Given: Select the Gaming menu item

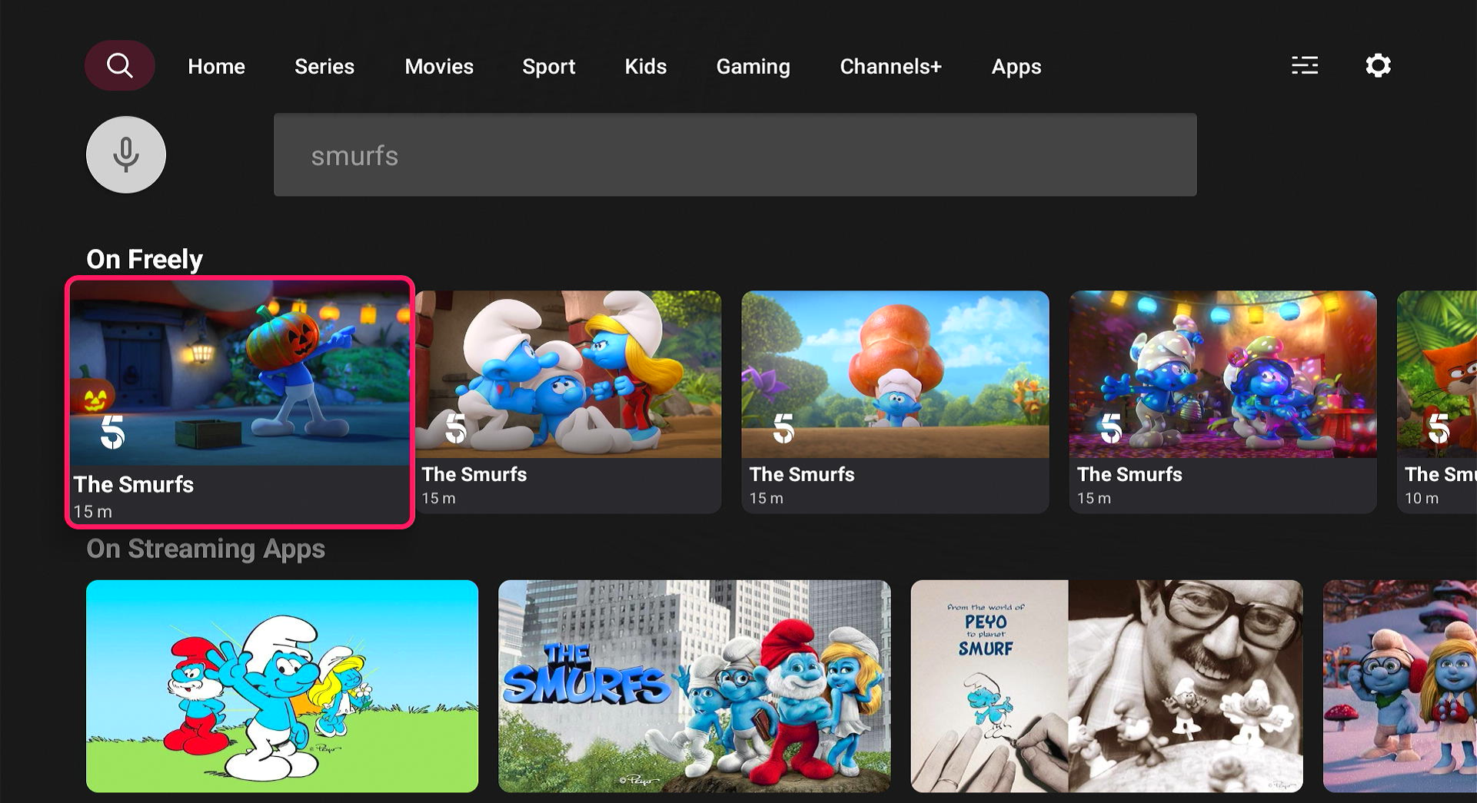Looking at the screenshot, I should tap(753, 67).
